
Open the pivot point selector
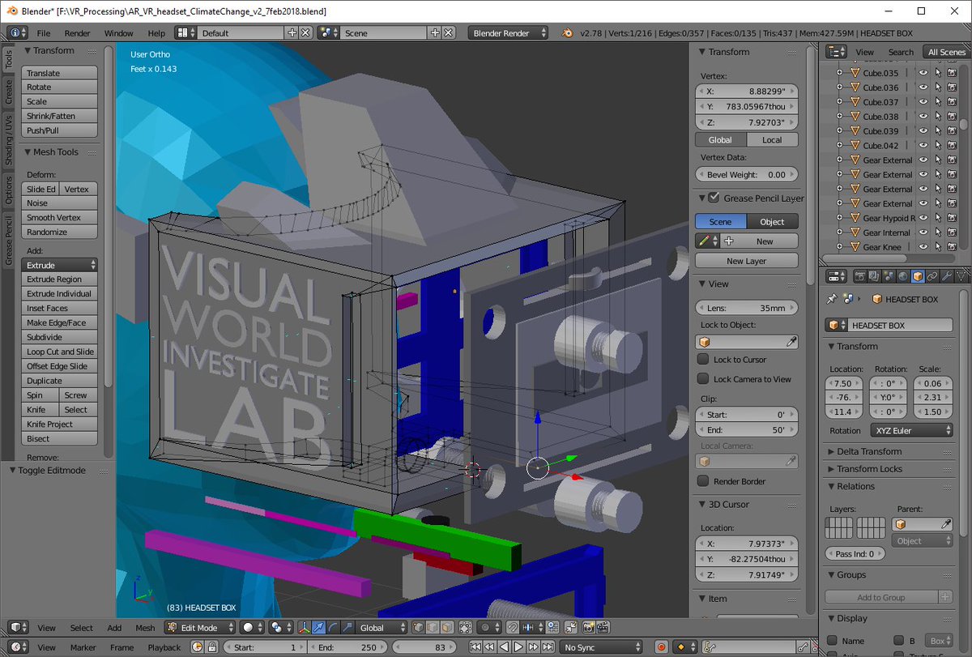tap(279, 627)
